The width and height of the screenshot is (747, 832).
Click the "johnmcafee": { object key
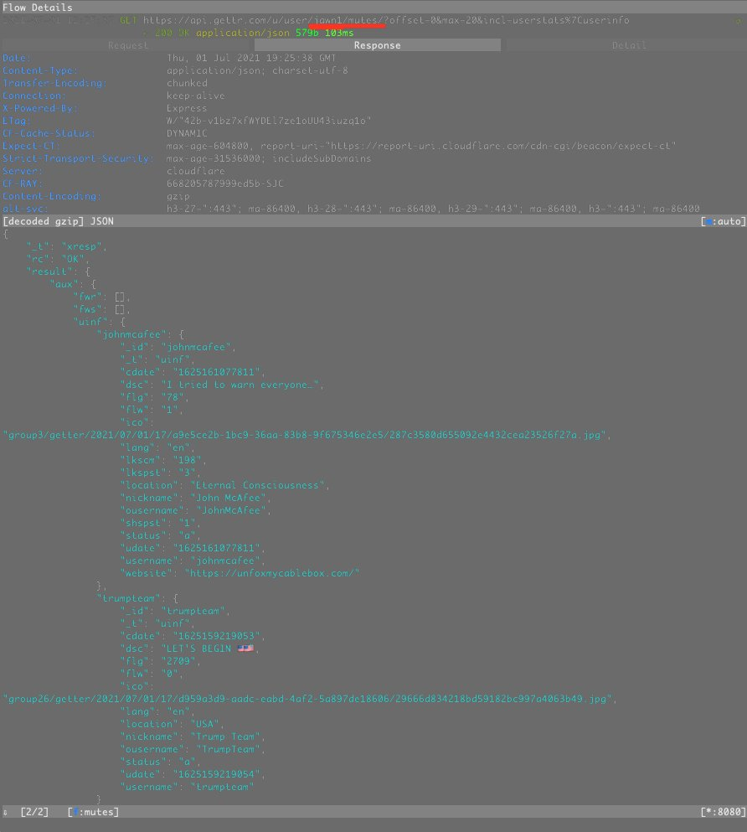[x=140, y=335]
